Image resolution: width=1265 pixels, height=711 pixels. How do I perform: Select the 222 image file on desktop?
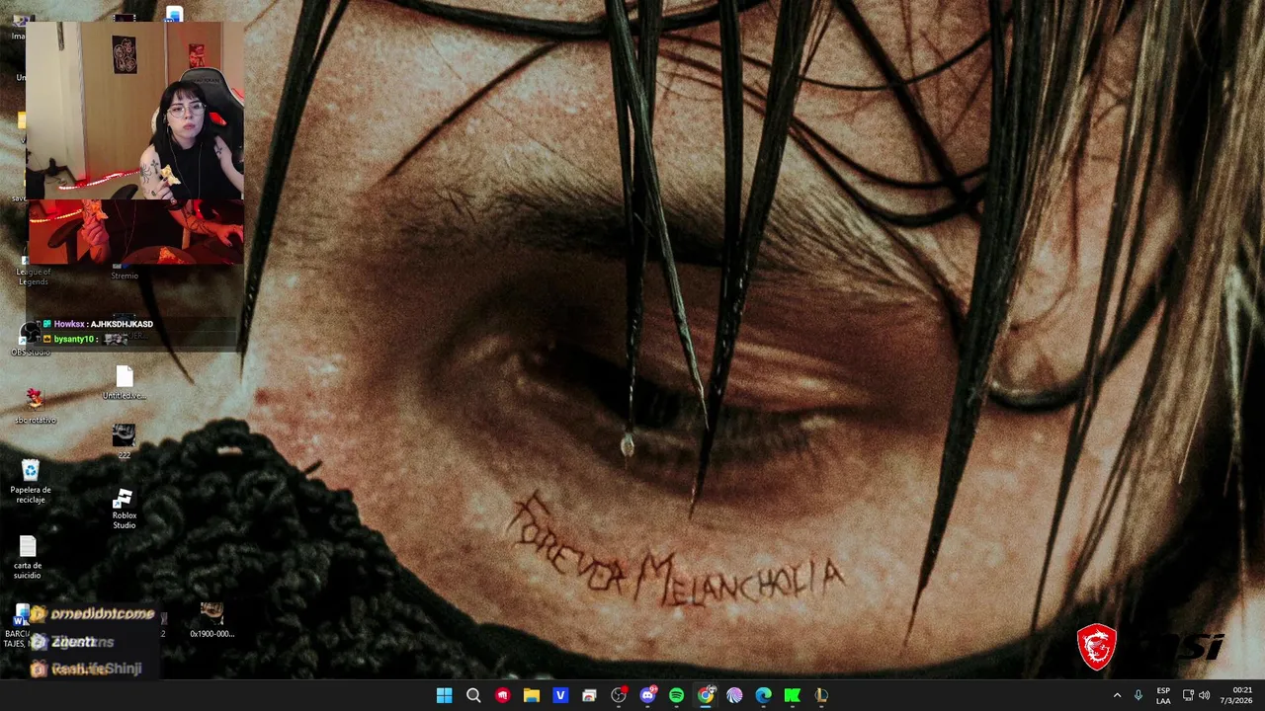click(x=124, y=441)
